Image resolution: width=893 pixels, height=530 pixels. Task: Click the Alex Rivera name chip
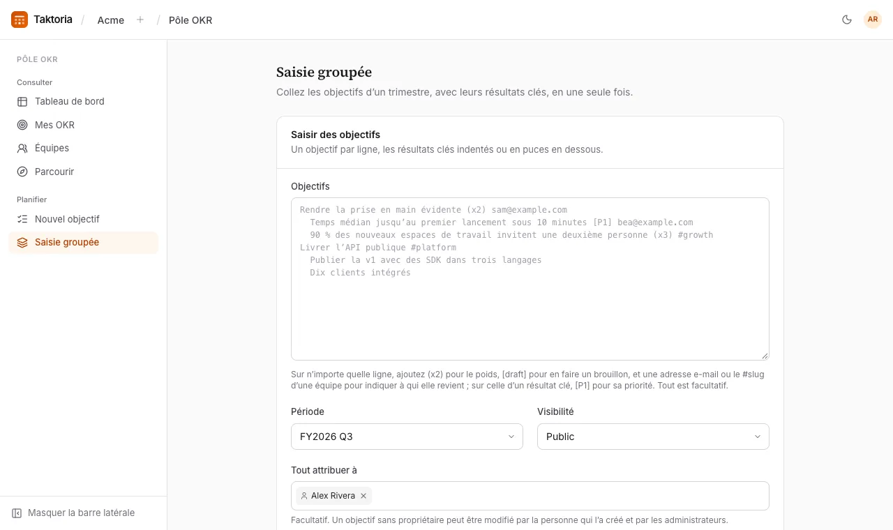333,496
